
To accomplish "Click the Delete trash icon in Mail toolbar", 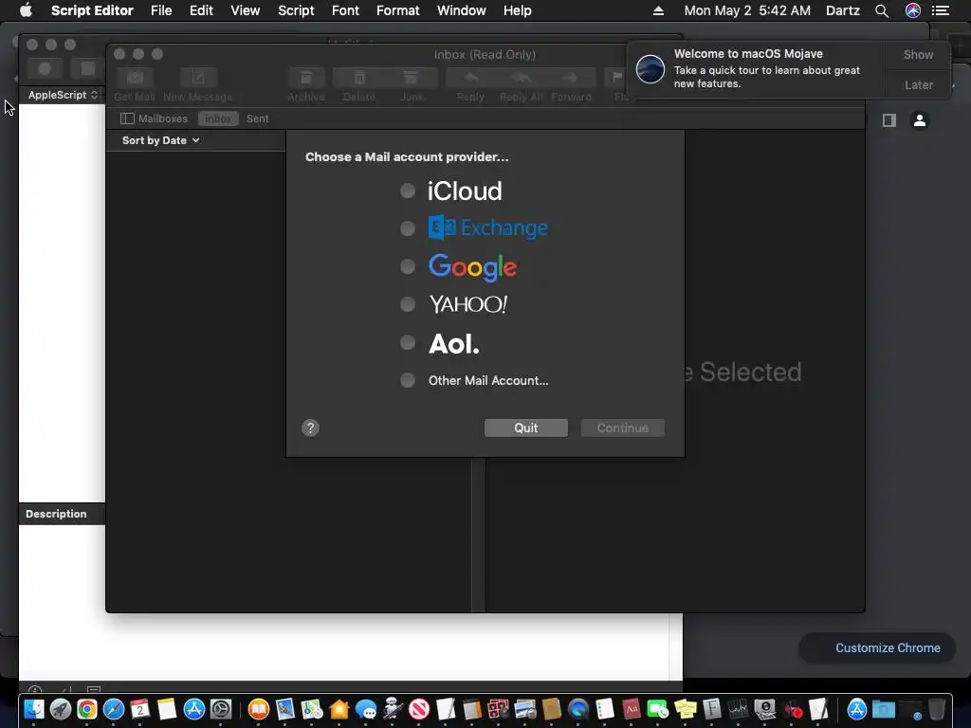I will (x=359, y=78).
